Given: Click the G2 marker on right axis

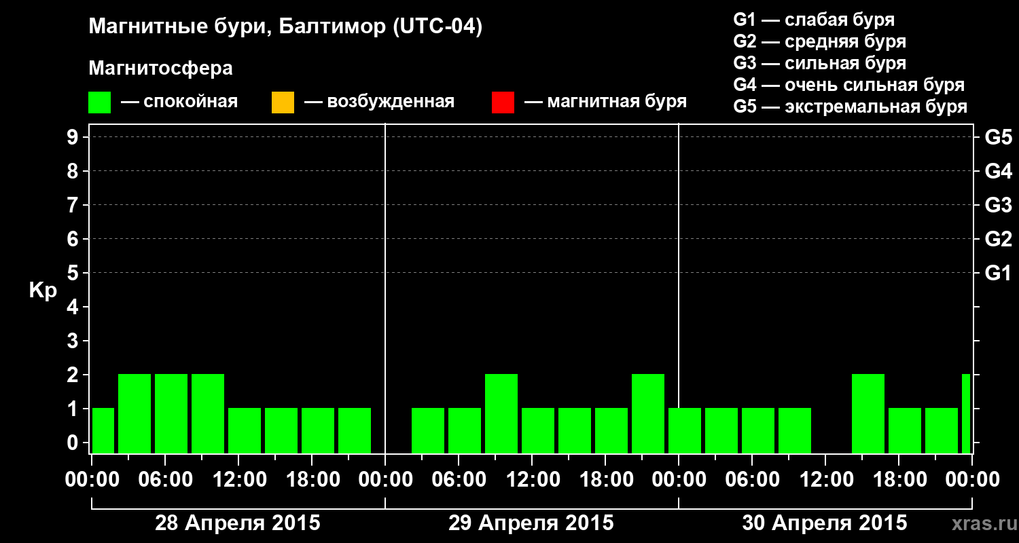Looking at the screenshot, I should pos(998,240).
